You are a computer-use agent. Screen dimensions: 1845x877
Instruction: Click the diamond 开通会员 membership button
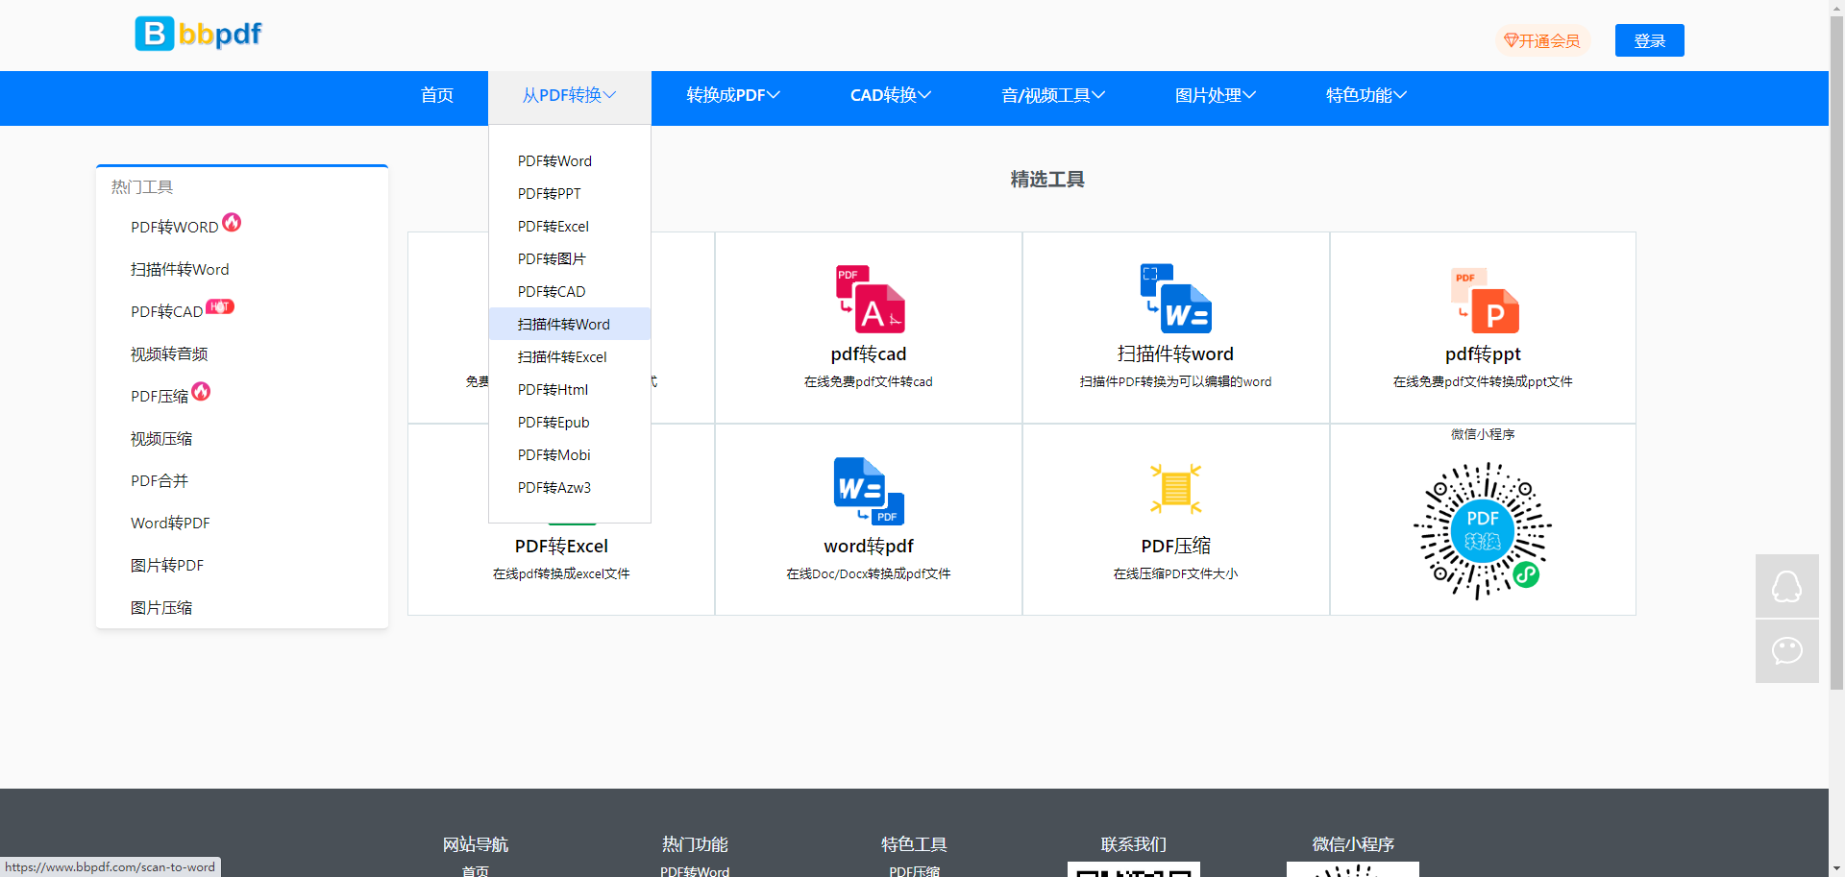[x=1542, y=40]
